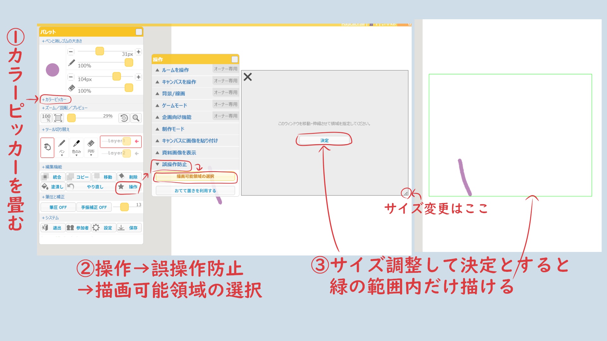Click the 塗潰し paint bucket button
Image resolution: width=607 pixels, height=341 pixels.
coord(53,187)
